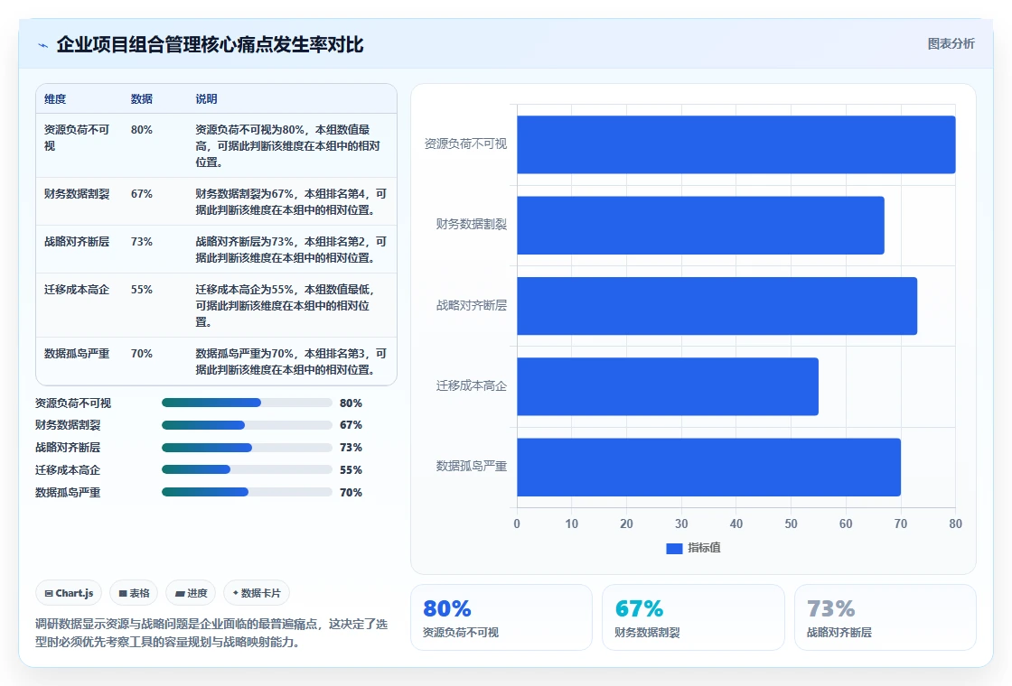
Task: Click the 67% cell in the table
Action: click(x=141, y=193)
